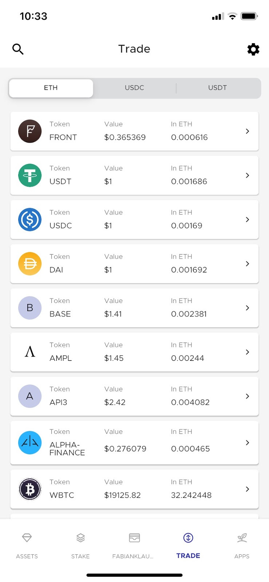
Task: Expand the USDT row chevron
Action: 248,175
